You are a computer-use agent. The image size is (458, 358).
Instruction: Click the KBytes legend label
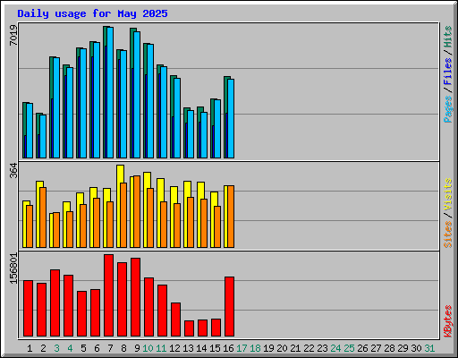tap(448, 321)
